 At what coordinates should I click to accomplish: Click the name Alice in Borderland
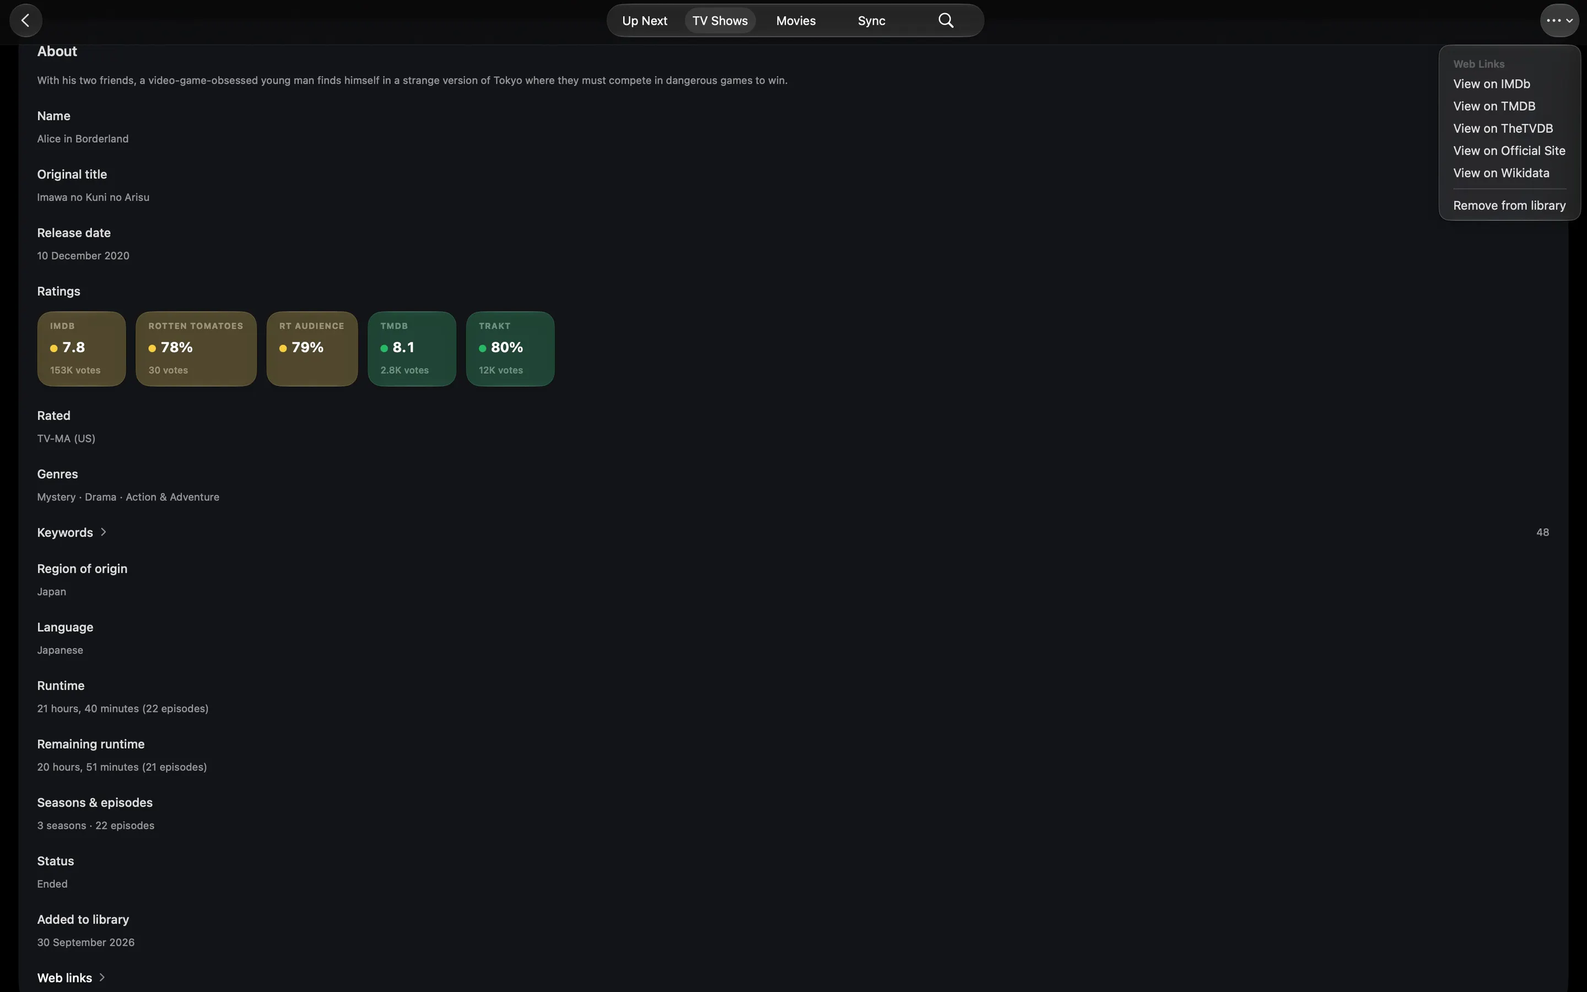tap(83, 139)
